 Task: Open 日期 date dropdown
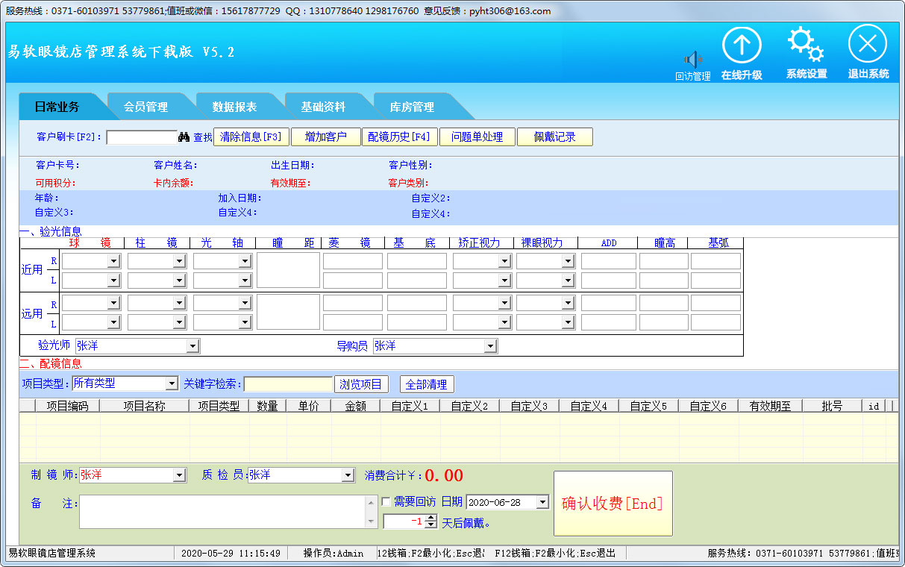click(x=542, y=502)
